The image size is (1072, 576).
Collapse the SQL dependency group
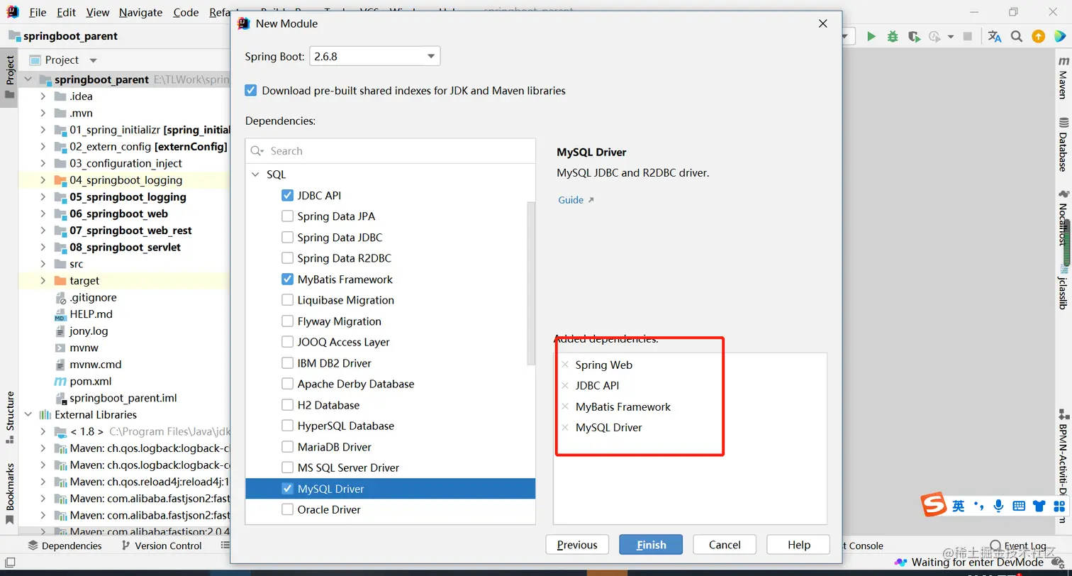255,174
